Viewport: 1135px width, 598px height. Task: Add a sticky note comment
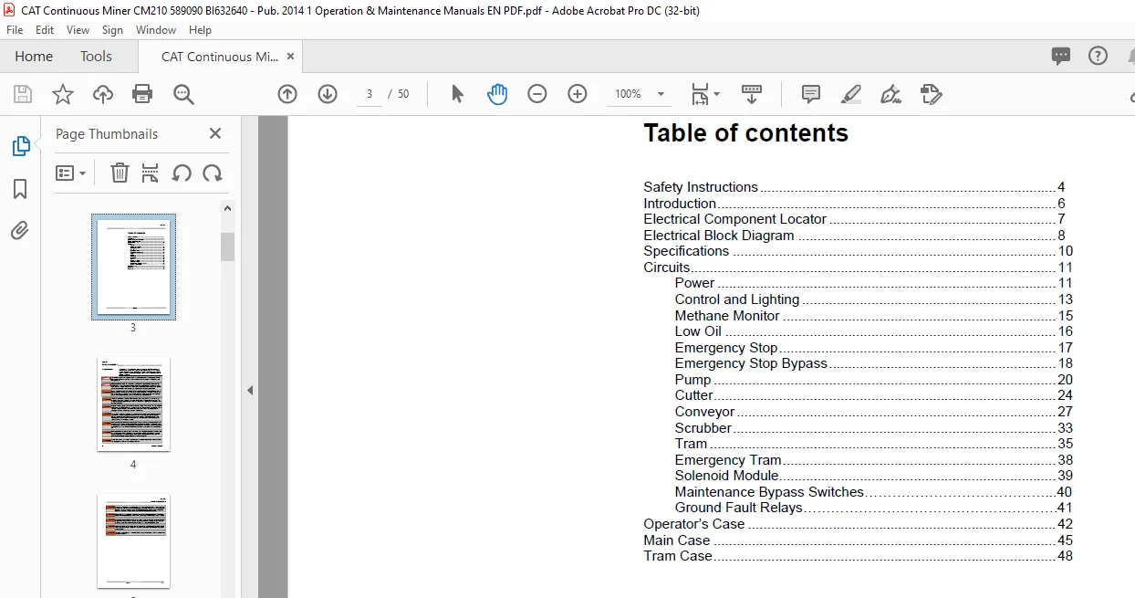pyautogui.click(x=810, y=94)
